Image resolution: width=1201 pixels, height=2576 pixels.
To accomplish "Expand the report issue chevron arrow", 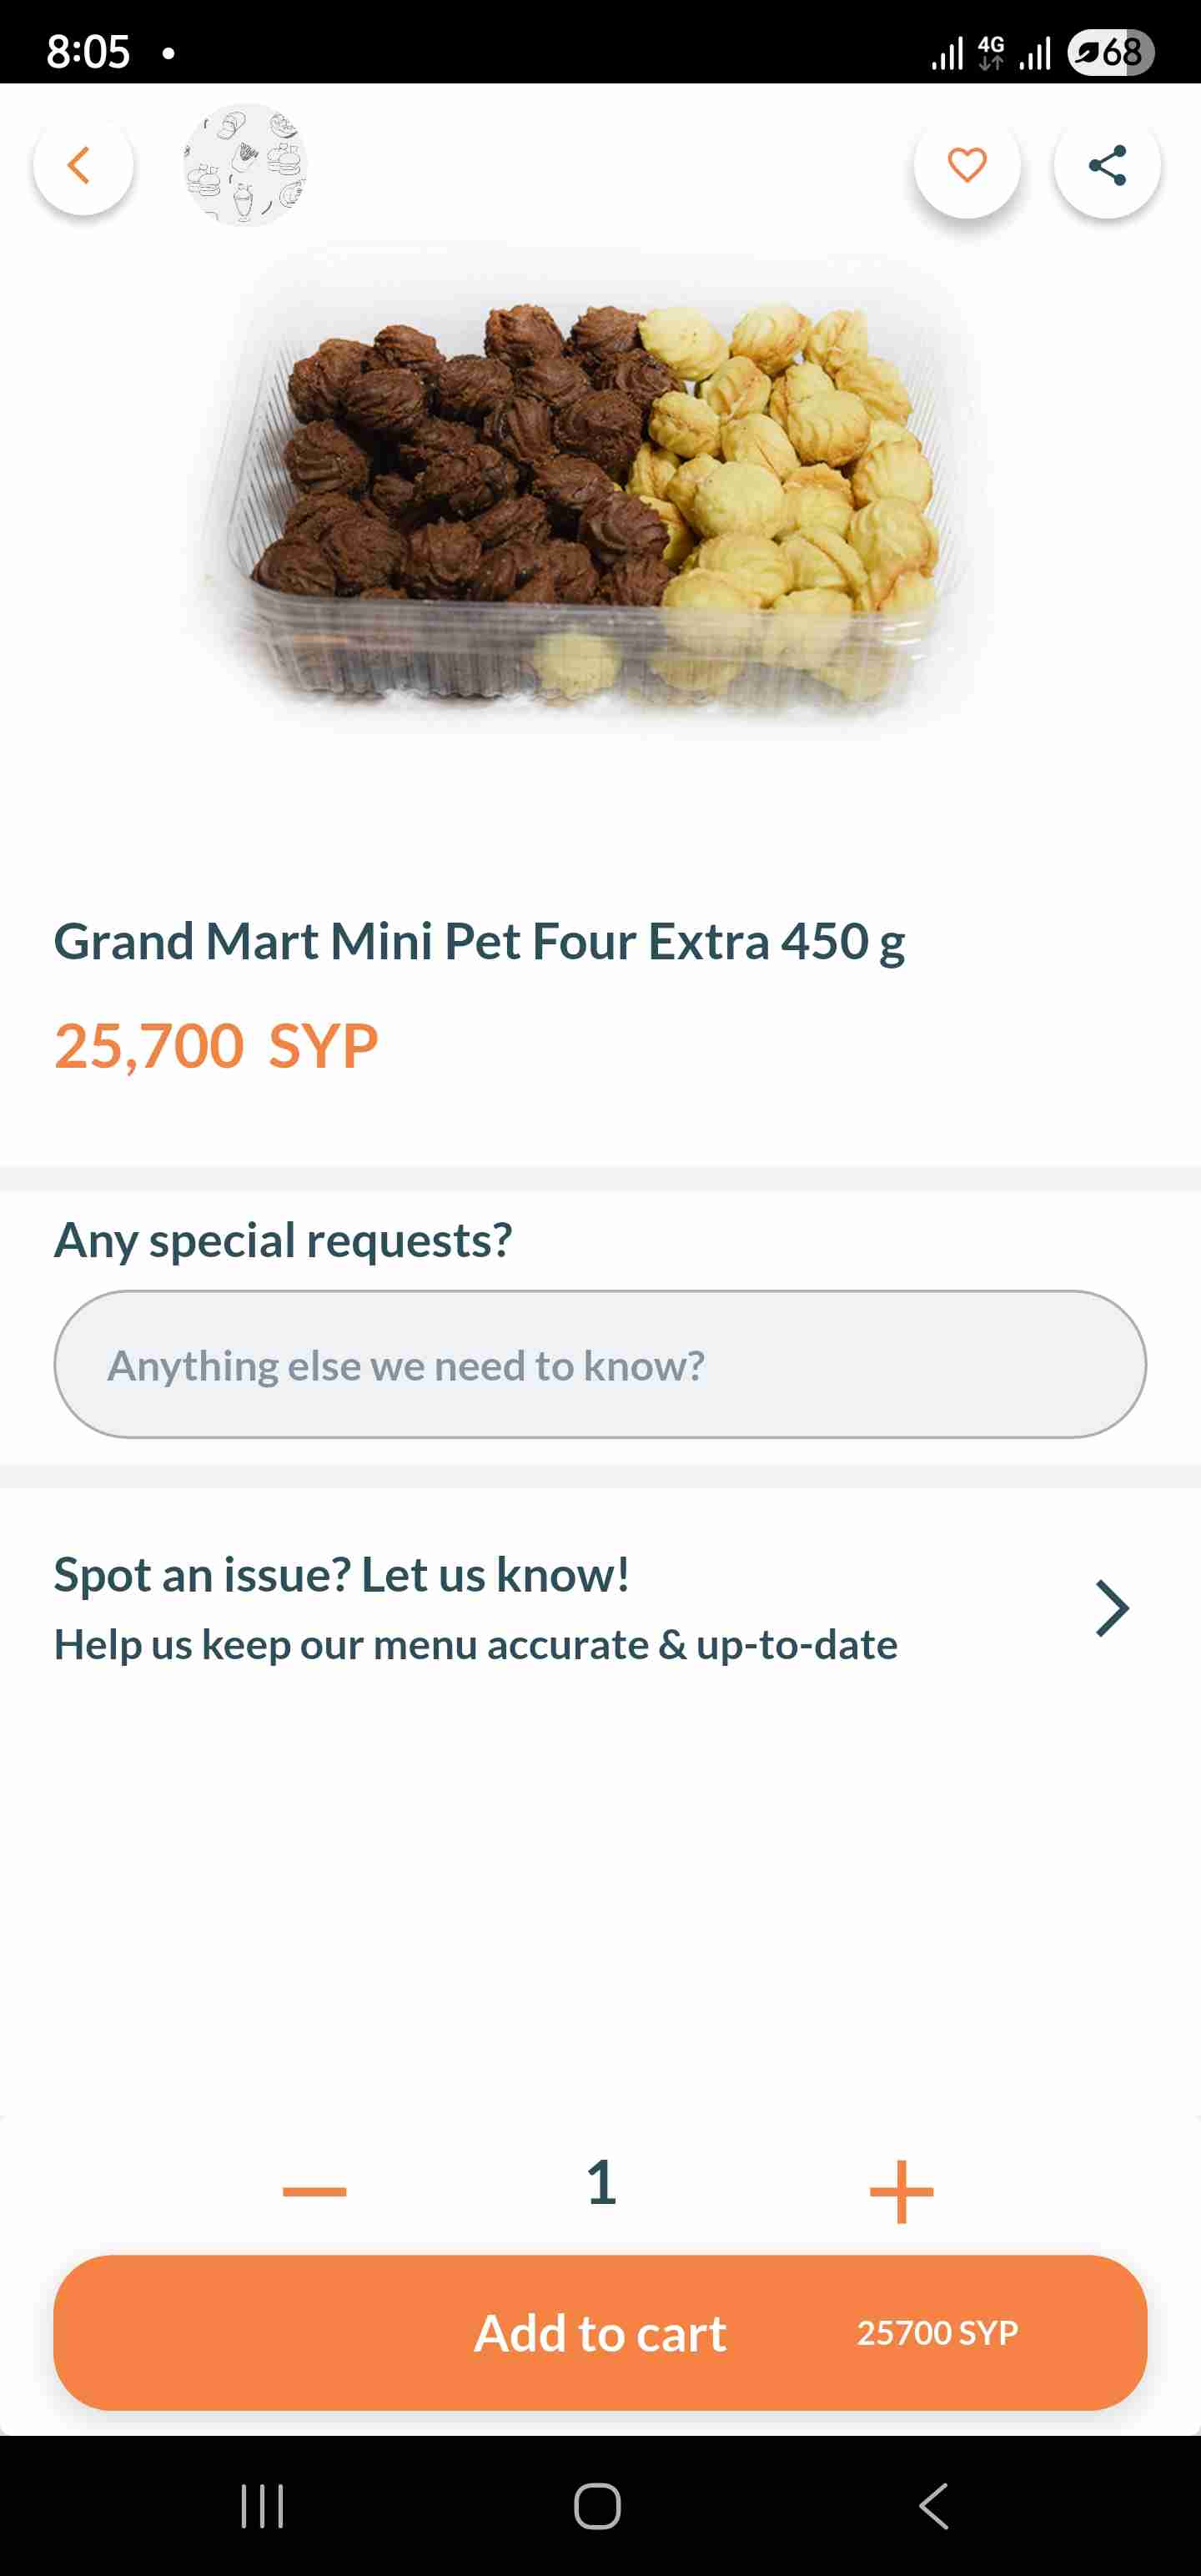I will pyautogui.click(x=1111, y=1608).
